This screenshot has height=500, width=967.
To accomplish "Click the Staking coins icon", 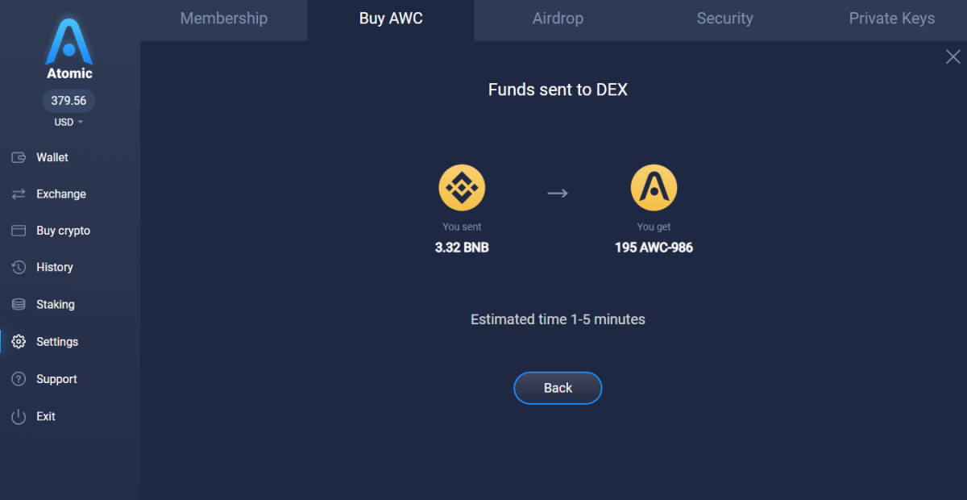I will pyautogui.click(x=19, y=305).
